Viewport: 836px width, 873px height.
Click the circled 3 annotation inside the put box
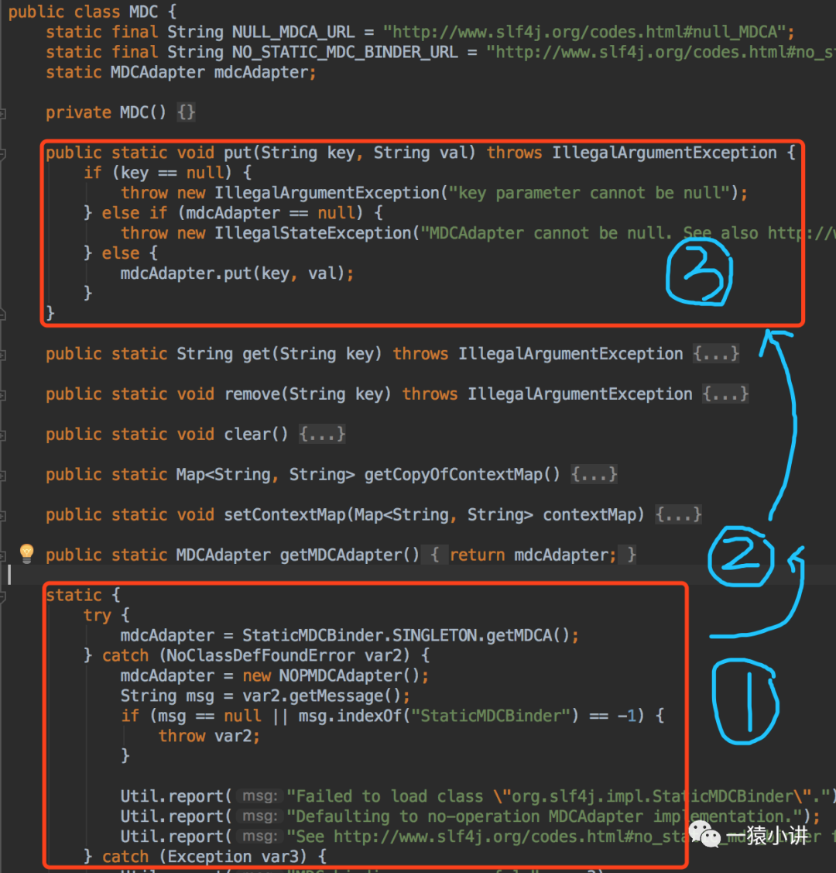(x=699, y=273)
